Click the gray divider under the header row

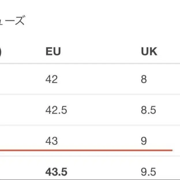[x=90, y=63]
